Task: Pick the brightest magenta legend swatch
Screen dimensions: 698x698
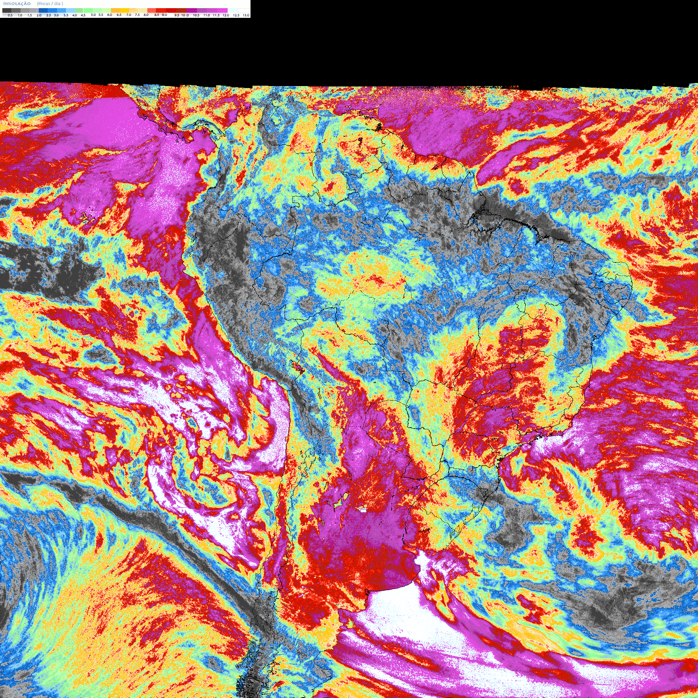Action: coord(222,10)
